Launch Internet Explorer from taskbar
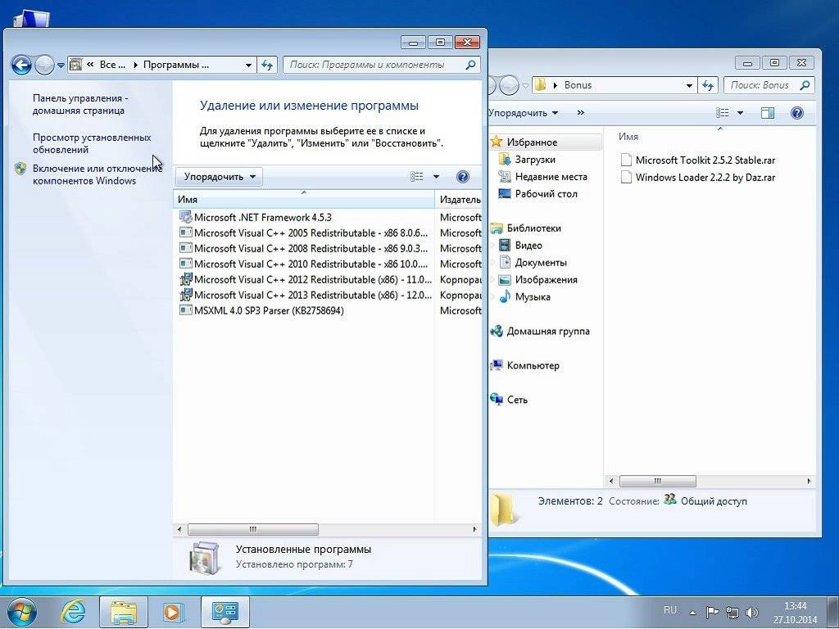This screenshot has width=839, height=629. click(73, 611)
